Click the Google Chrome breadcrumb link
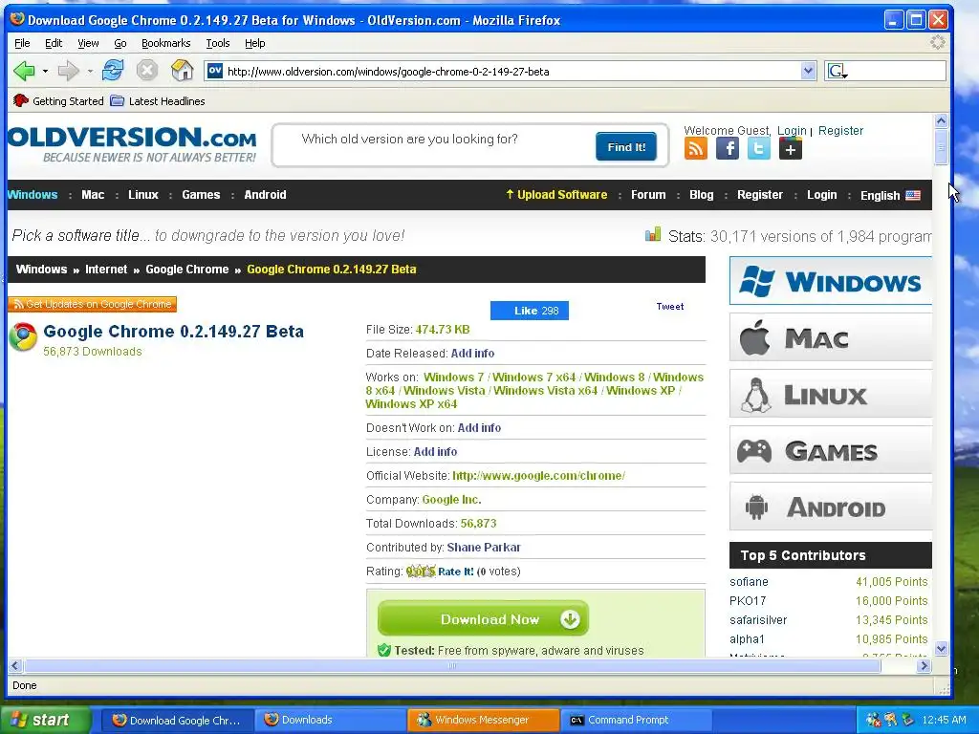Viewport: 979px width, 734px height. (186, 269)
